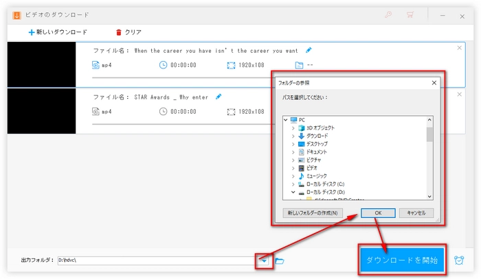Screen dimensions: 481x279
Task: Open the output folder path dropdown arrow
Action: [x=262, y=261]
